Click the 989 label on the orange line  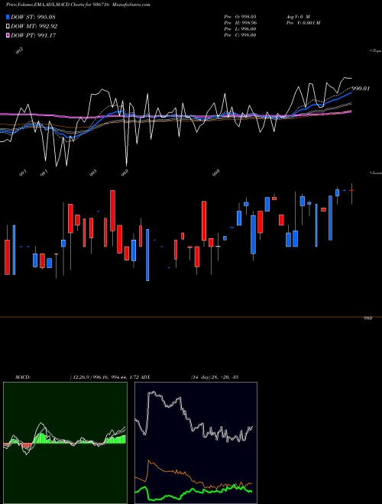point(367,318)
